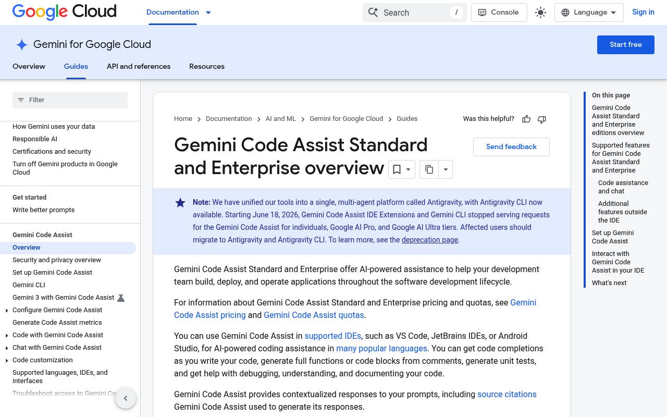The image size is (667, 417).
Task: Open Supported languages, IDEs, and interfaces item
Action: click(x=60, y=377)
